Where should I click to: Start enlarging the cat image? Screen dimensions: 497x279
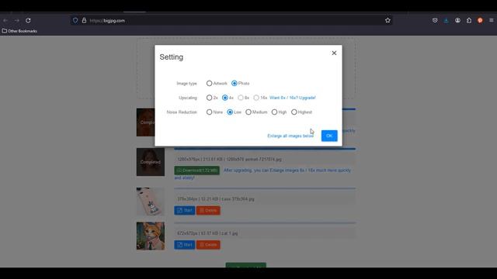tap(185, 245)
